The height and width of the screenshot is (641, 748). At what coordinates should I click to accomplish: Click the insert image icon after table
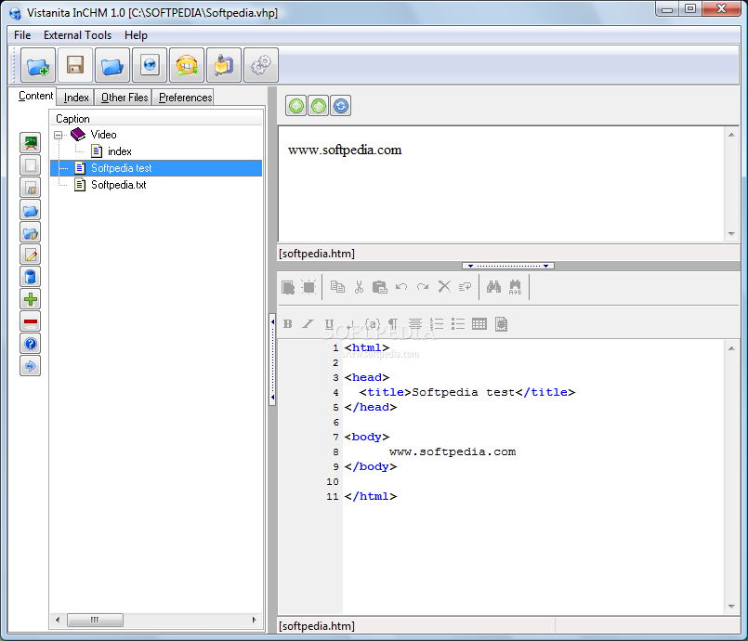point(501,324)
